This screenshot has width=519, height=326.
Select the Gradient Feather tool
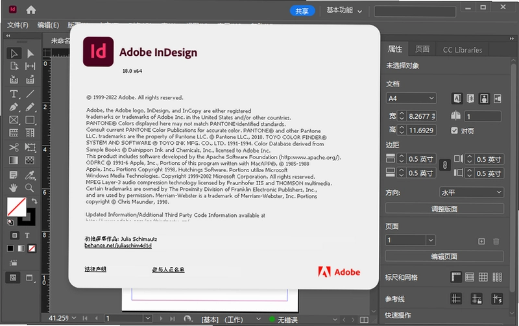(x=30, y=160)
